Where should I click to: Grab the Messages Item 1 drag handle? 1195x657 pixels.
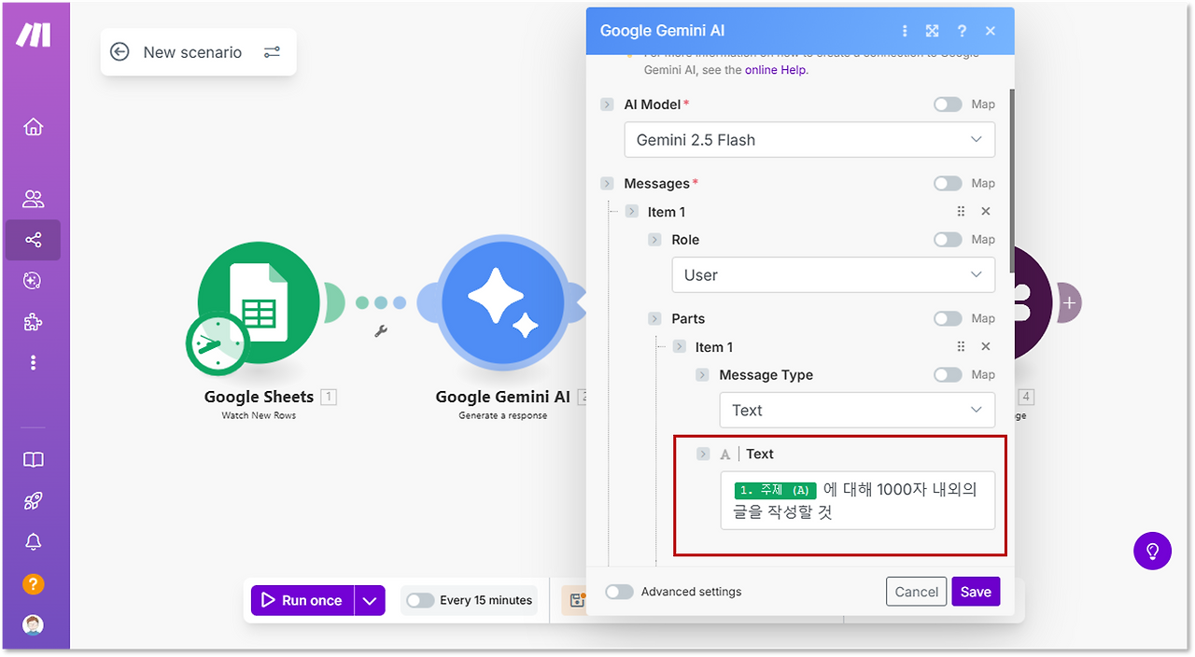(x=961, y=212)
